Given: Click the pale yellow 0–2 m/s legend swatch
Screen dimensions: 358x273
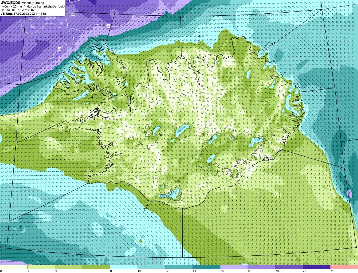Looking at the screenshot, I should click(x=14, y=267).
